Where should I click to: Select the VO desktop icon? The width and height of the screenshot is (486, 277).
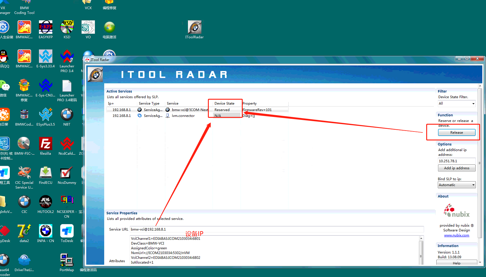pyautogui.click(x=88, y=29)
